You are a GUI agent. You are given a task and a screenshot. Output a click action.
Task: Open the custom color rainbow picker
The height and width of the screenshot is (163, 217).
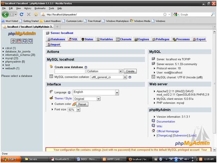[74, 104]
